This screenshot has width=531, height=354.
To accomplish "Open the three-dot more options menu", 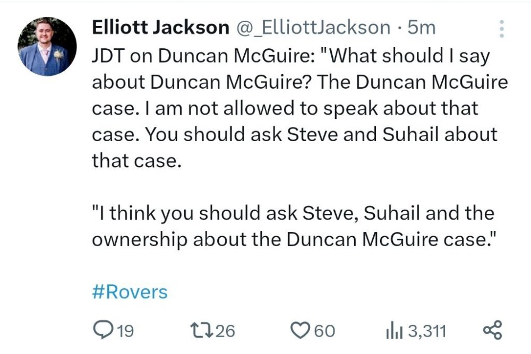I will coord(500,29).
